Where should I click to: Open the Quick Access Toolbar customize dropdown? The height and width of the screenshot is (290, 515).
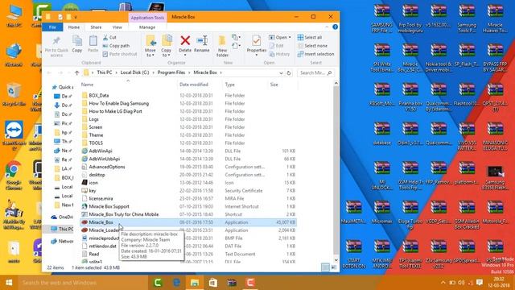coord(76,17)
